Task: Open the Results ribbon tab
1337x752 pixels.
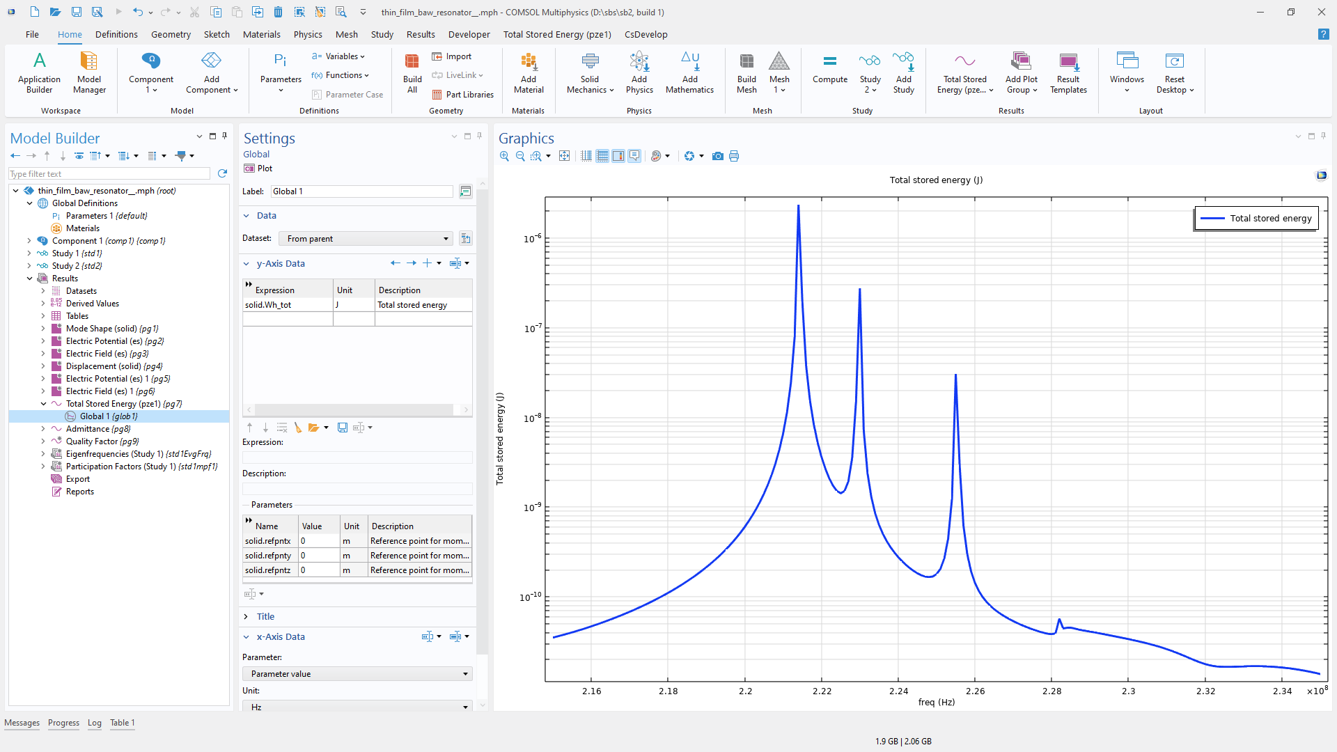Action: pos(420,34)
